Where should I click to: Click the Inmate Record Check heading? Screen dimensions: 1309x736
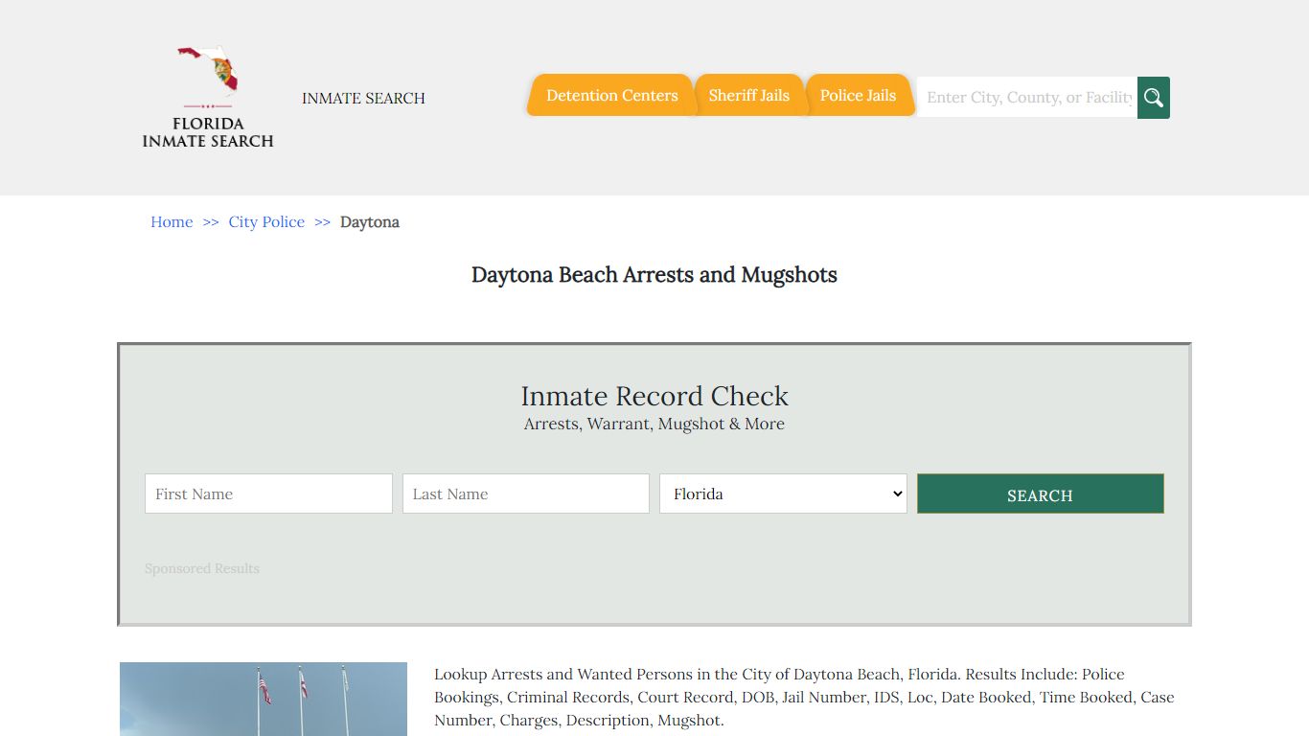[654, 396]
